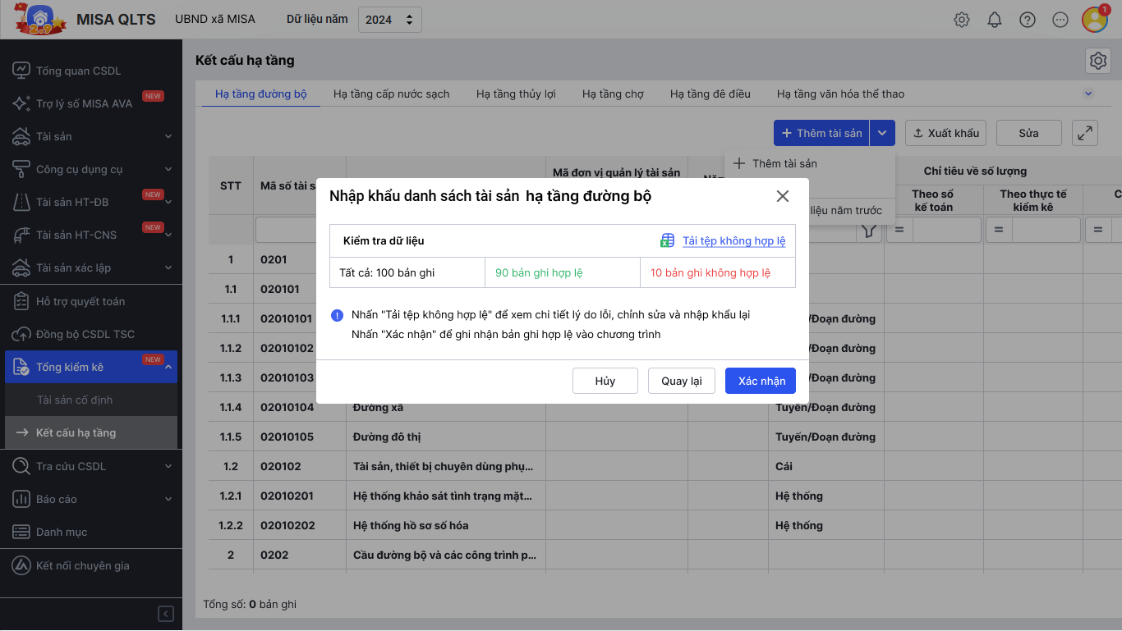1122x631 pixels.
Task: Click the more options ellipsis icon
Action: [x=1060, y=20]
